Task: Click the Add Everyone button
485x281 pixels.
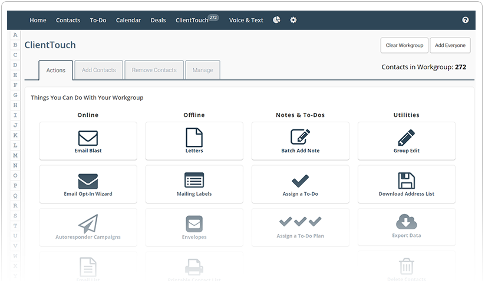Action: [x=450, y=45]
